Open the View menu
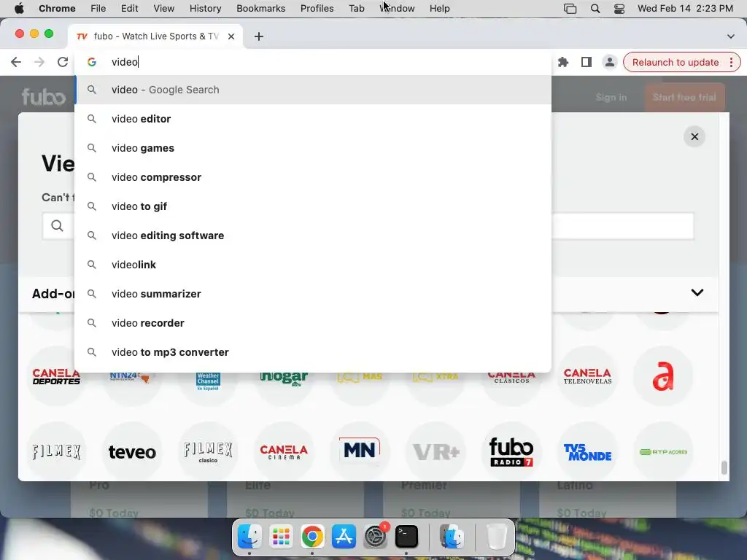This screenshot has width=747, height=560. (164, 9)
